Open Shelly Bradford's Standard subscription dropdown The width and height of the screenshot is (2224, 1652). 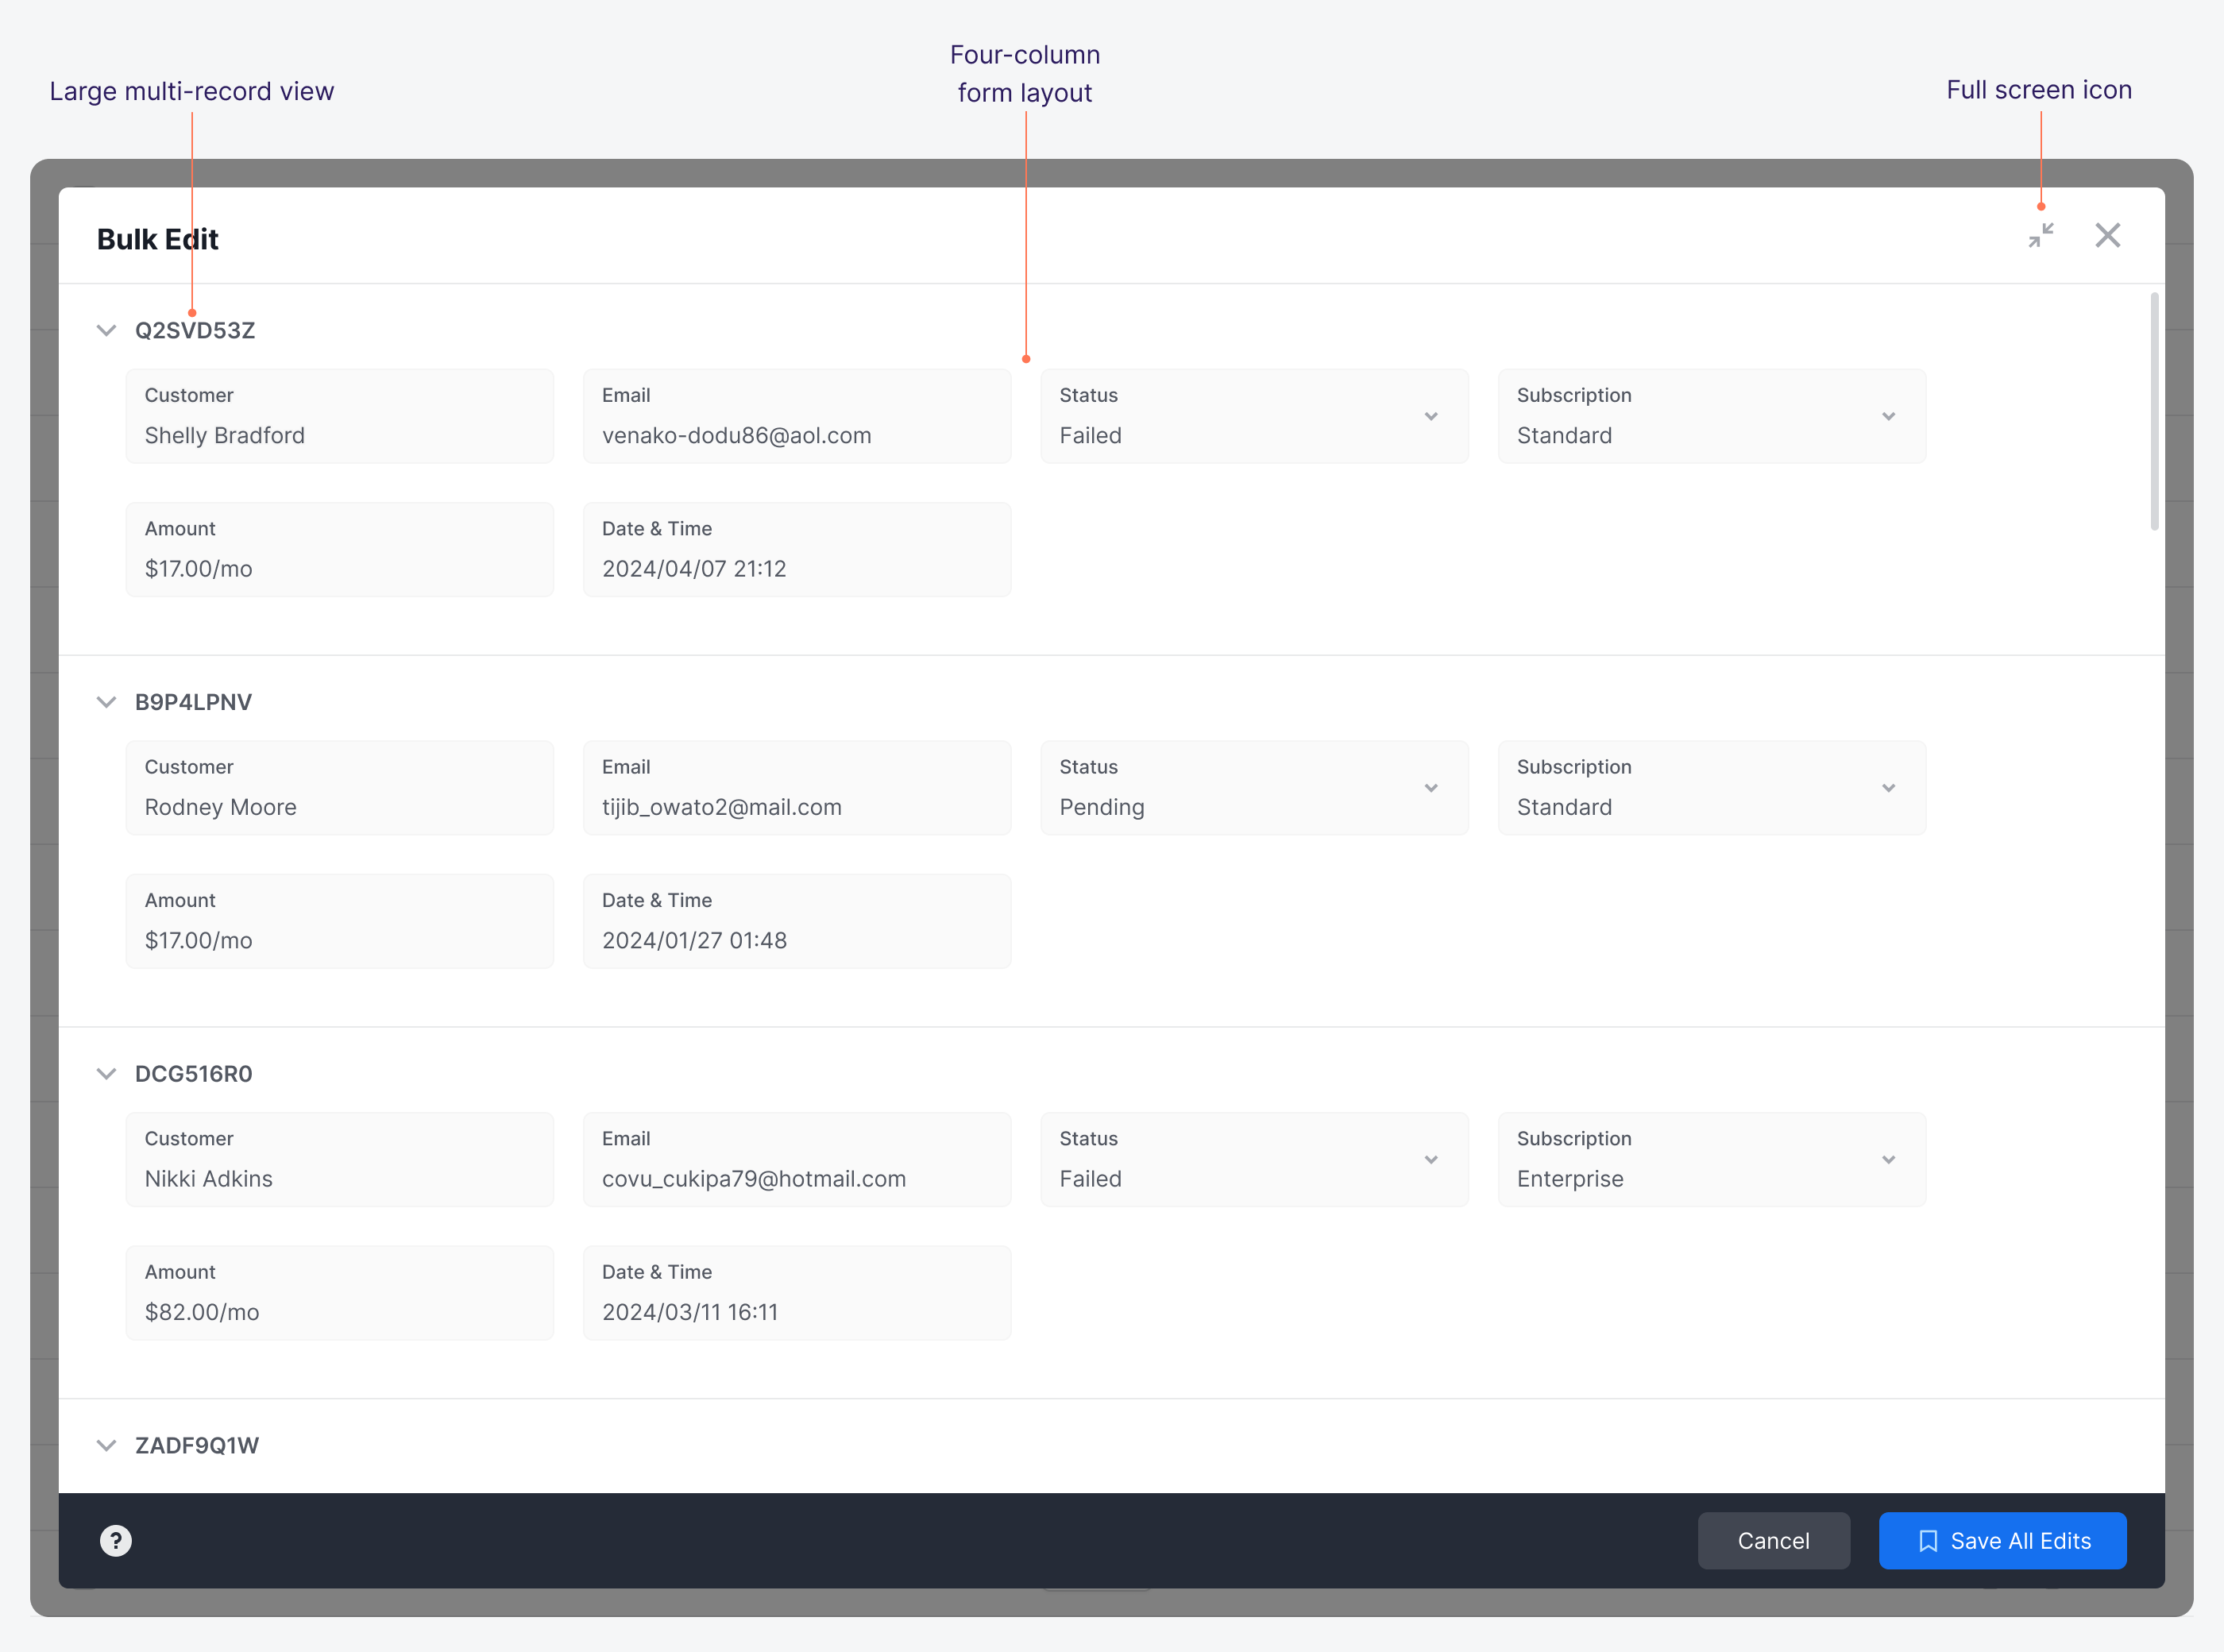click(x=1710, y=417)
